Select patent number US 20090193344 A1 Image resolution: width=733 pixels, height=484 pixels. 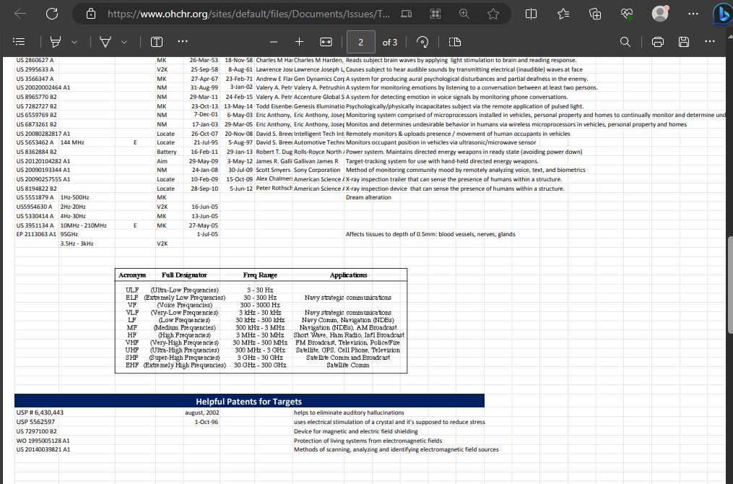(43, 170)
